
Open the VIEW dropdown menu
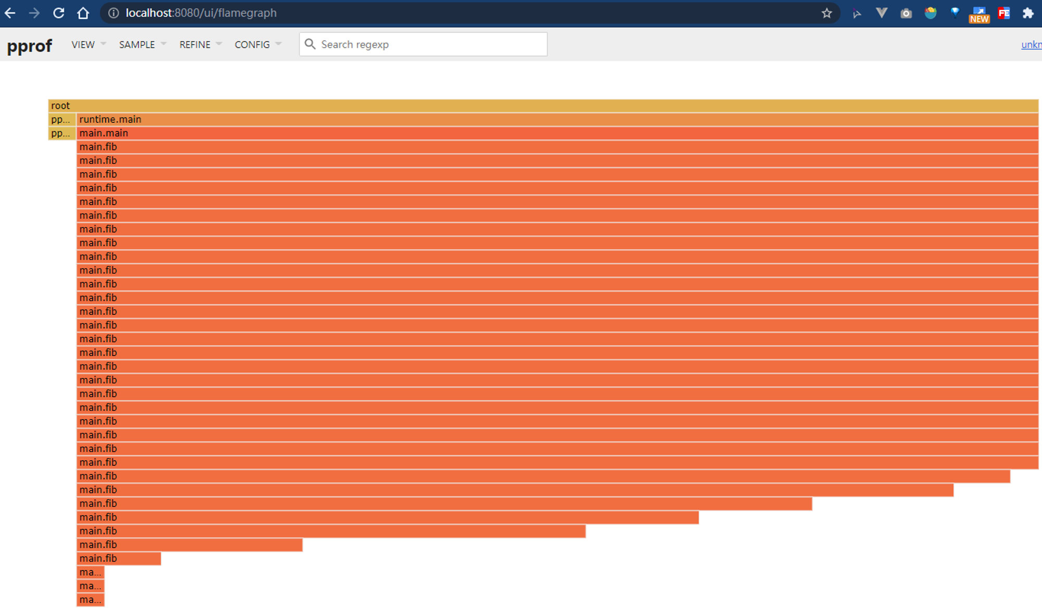pos(89,44)
